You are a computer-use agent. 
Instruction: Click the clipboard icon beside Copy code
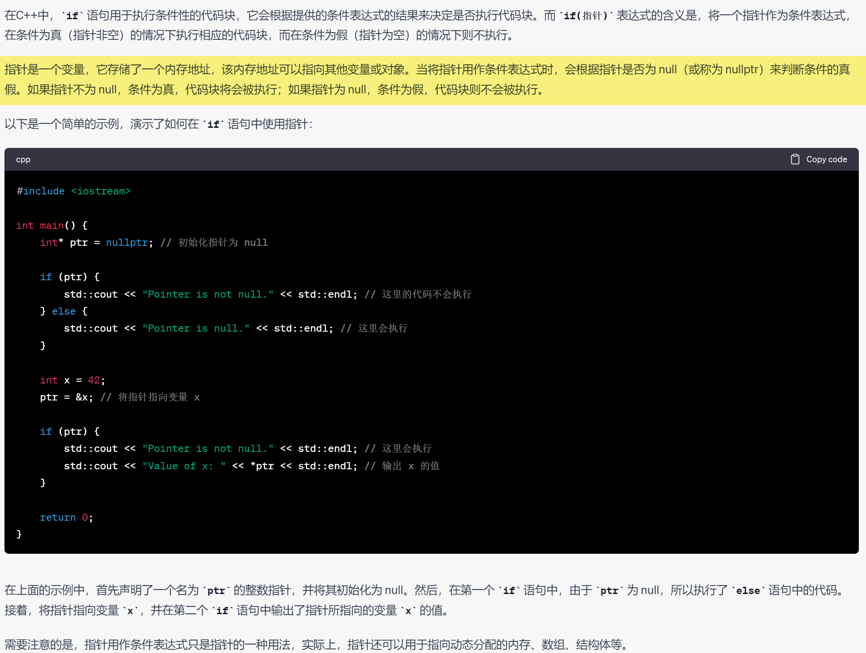[x=795, y=159]
